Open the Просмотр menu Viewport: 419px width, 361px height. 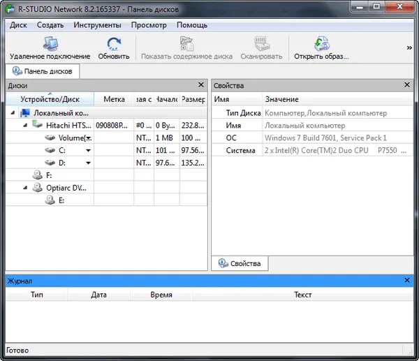tap(149, 25)
